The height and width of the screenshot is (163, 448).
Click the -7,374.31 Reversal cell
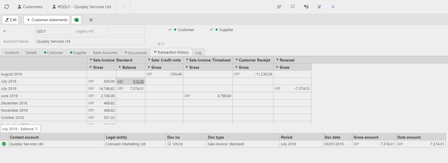pyautogui.click(x=292, y=88)
